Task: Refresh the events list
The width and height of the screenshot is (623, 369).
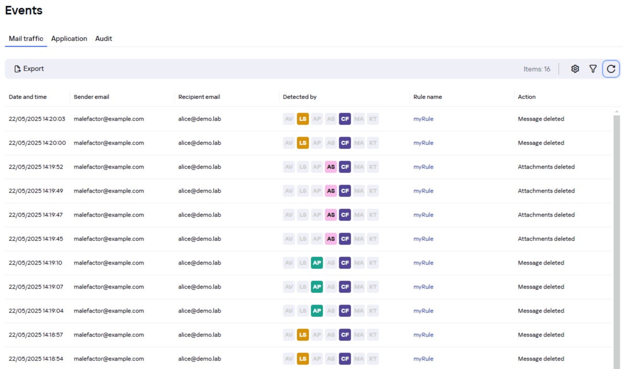Action: click(611, 69)
